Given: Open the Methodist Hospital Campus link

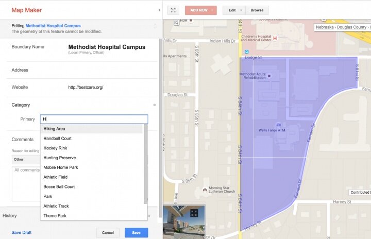Looking at the screenshot, I should tap(53, 26).
